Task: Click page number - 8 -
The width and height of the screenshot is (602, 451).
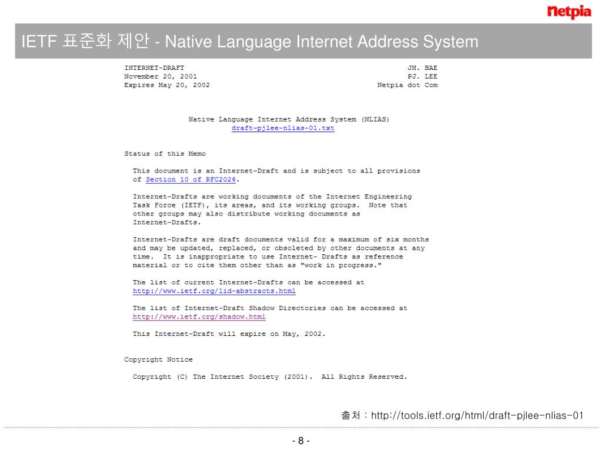Action: click(x=301, y=440)
